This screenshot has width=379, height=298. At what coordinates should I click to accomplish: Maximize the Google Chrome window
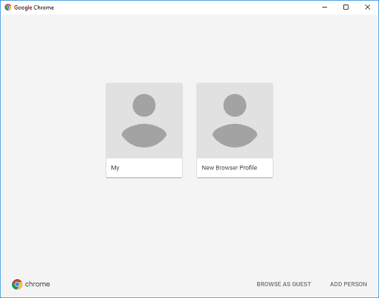click(x=346, y=8)
